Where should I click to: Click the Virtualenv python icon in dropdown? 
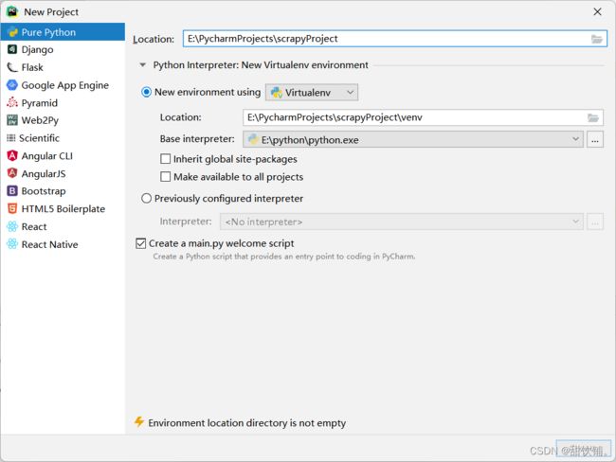click(277, 93)
